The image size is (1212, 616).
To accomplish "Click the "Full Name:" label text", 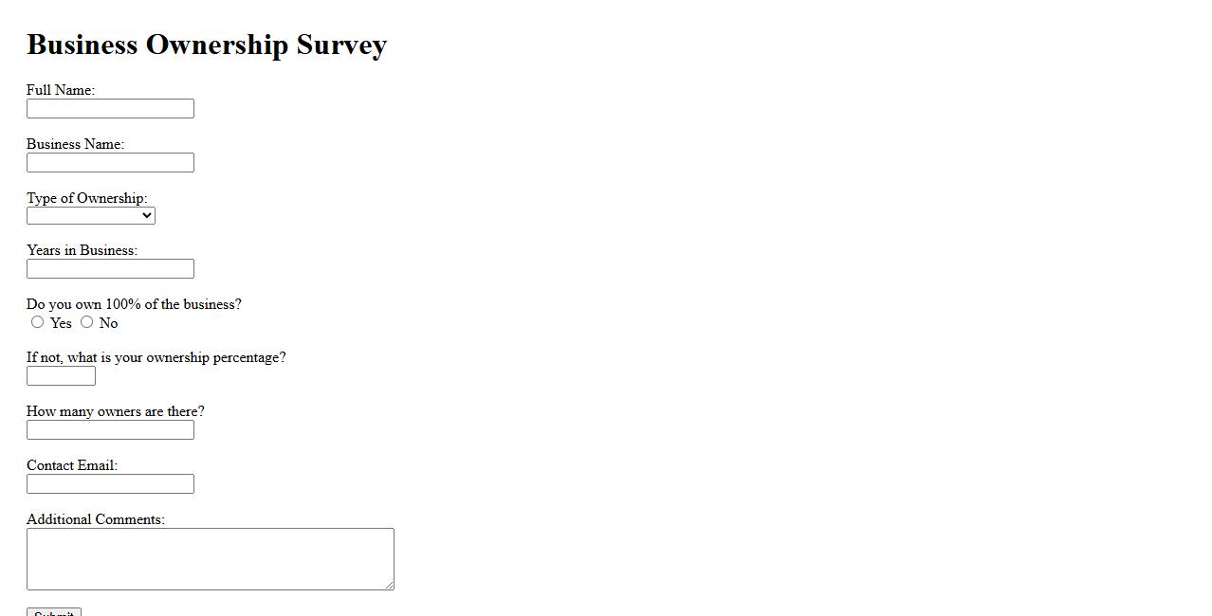I will pyautogui.click(x=61, y=90).
